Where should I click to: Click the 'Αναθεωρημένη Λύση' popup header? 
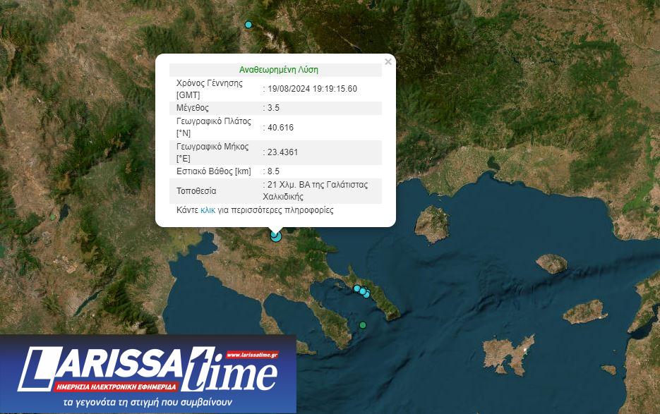278,70
